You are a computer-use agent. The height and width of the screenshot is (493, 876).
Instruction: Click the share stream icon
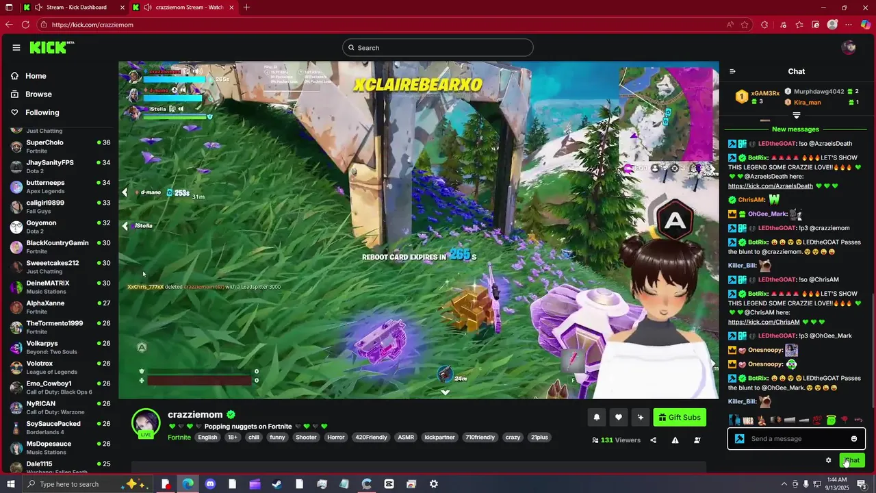pos(653,440)
